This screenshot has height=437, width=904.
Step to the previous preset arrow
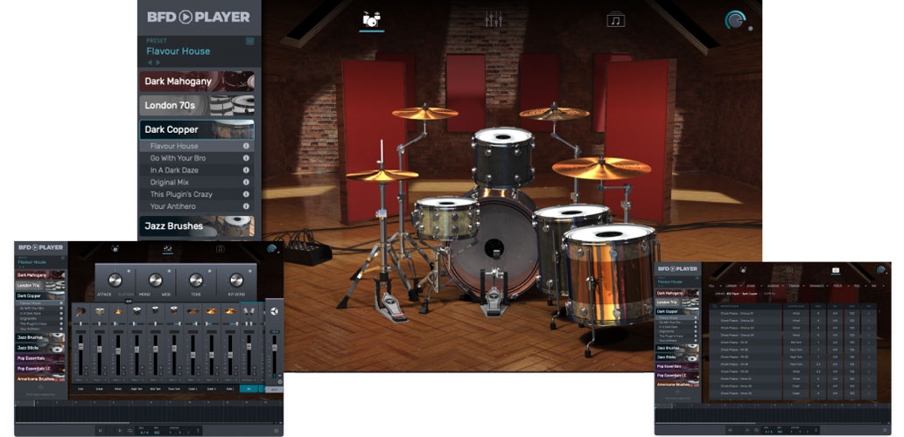pyautogui.click(x=149, y=63)
